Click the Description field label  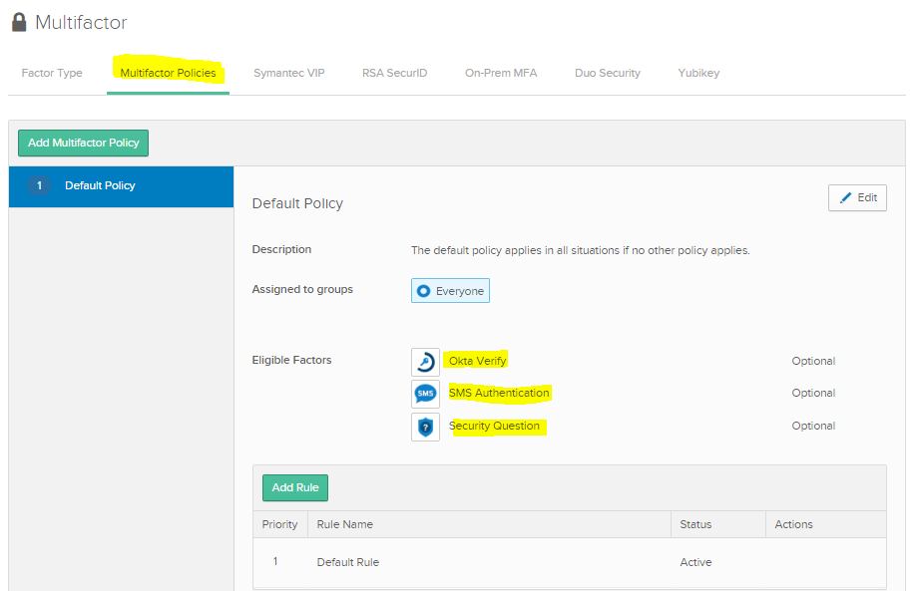click(281, 249)
